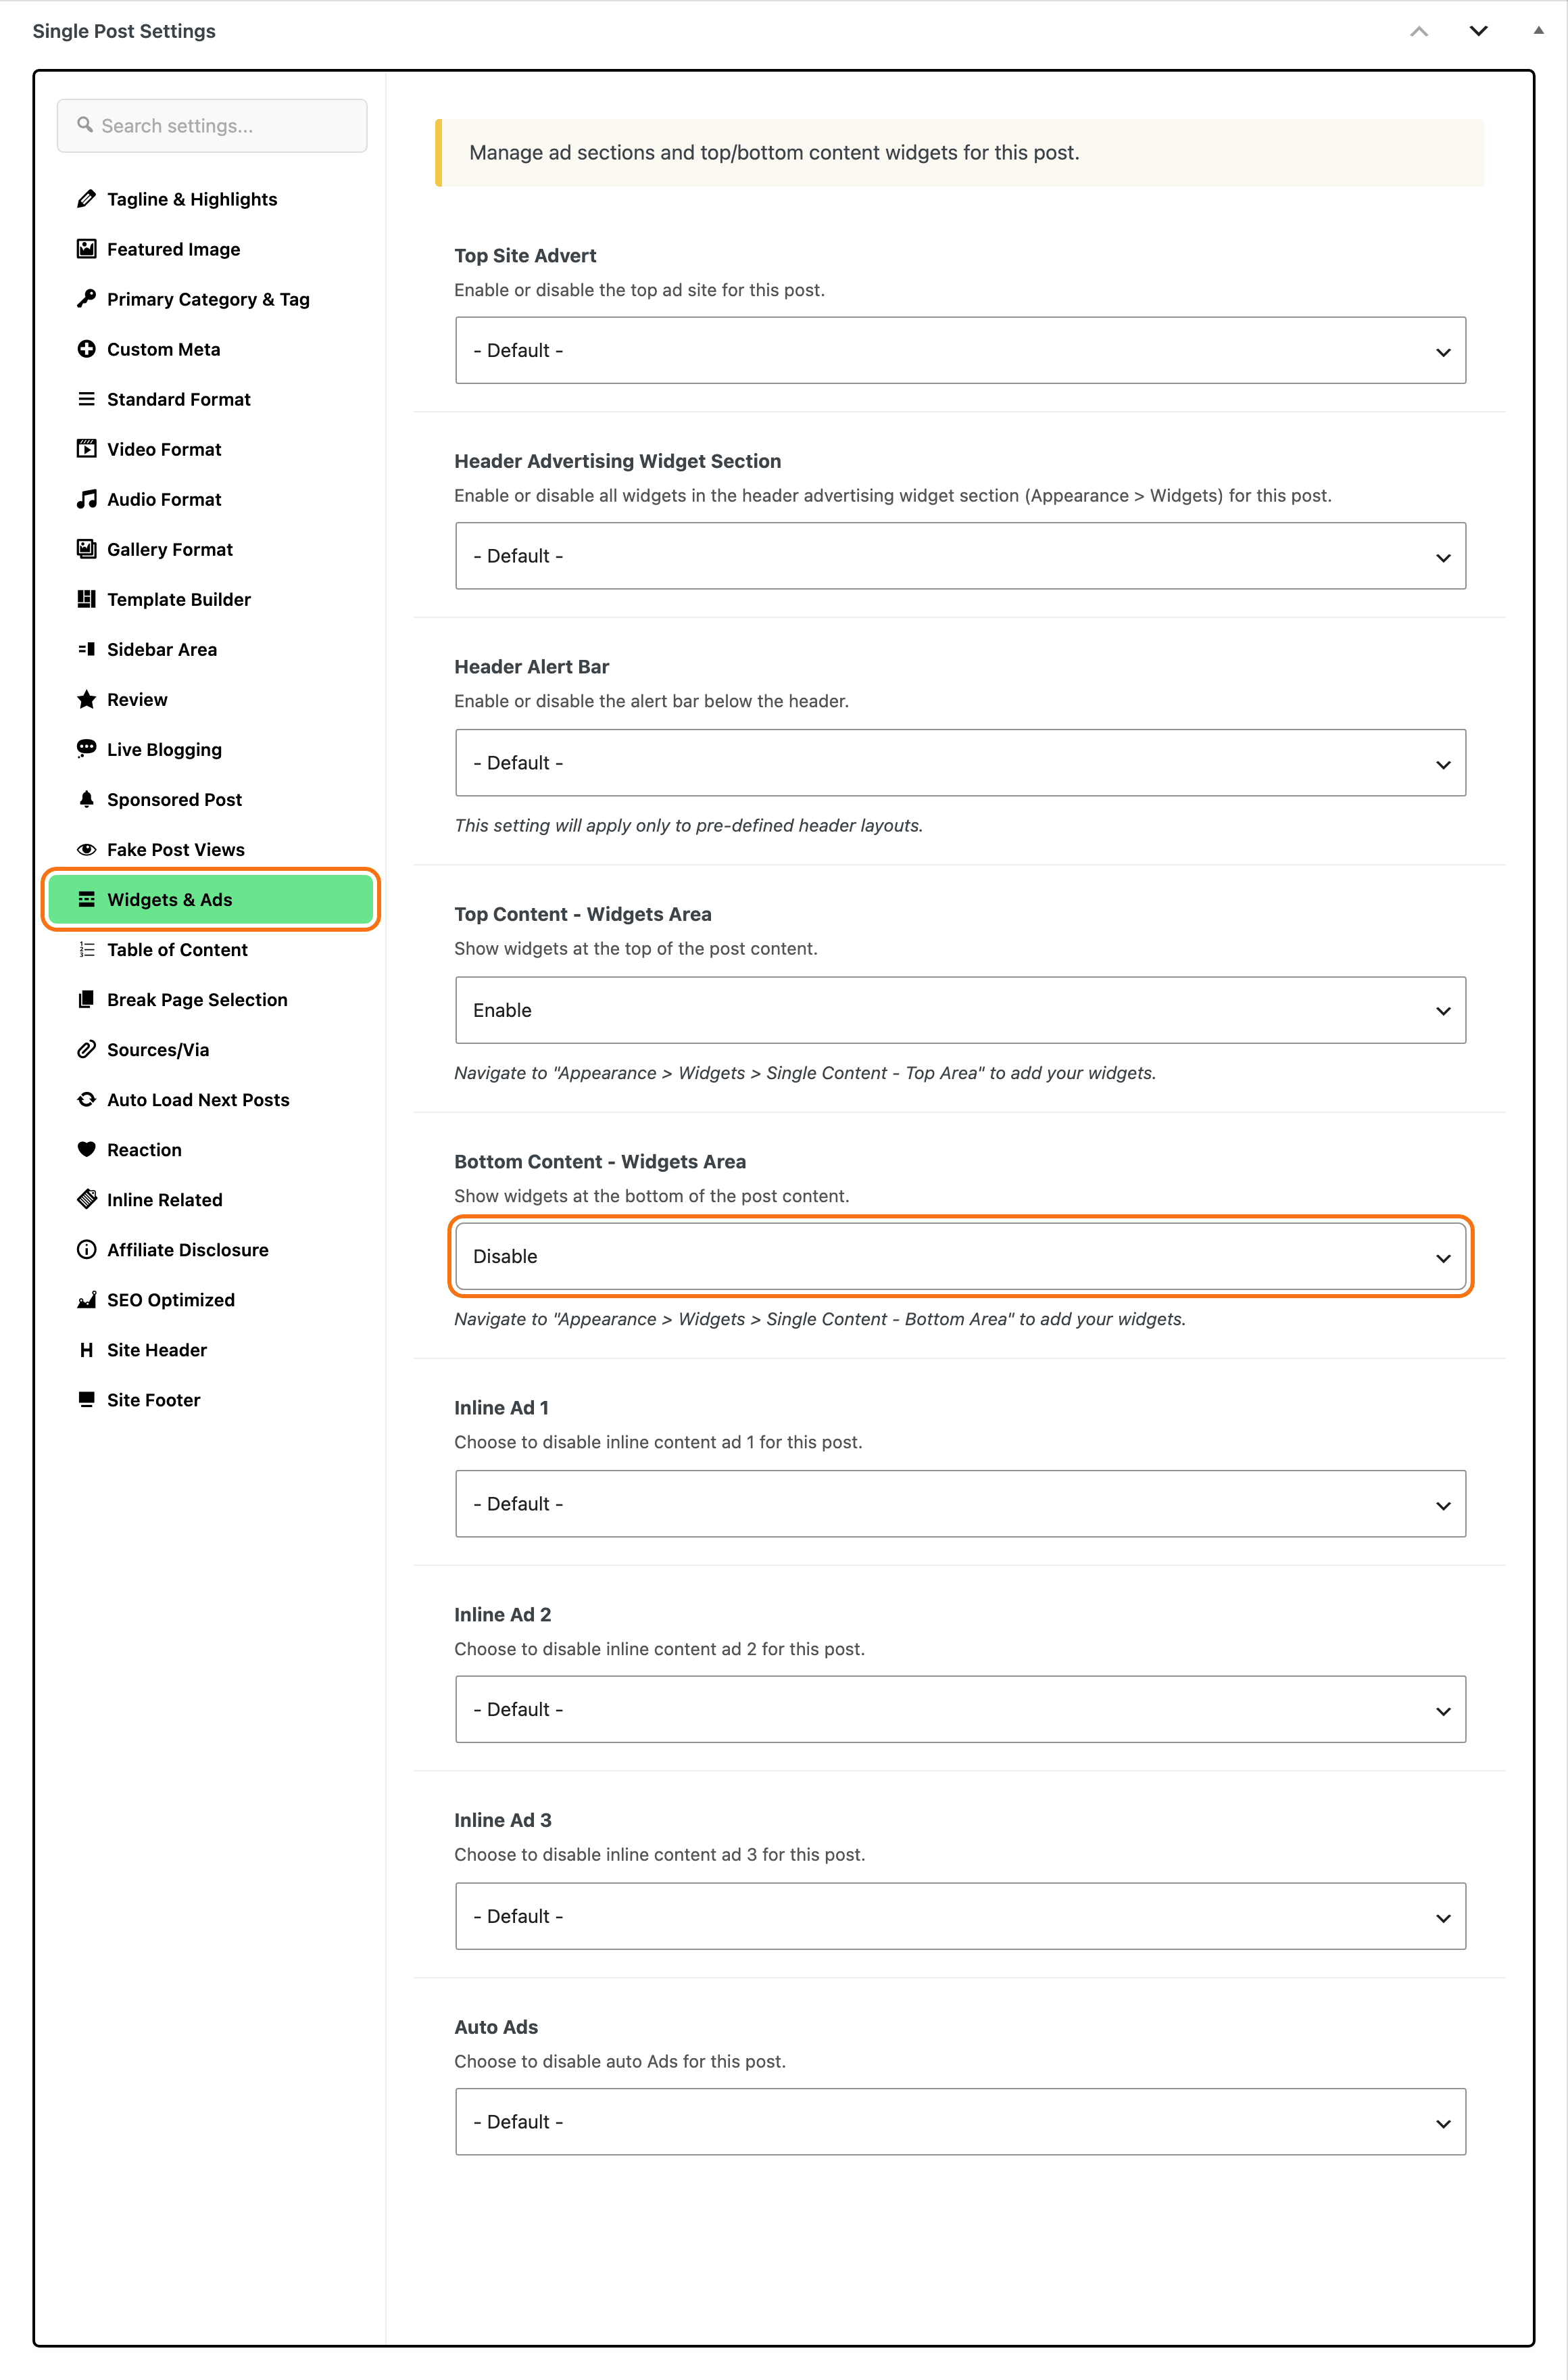The height and width of the screenshot is (2380, 1568).
Task: Move Single Post Settings panel down
Action: coord(1479,31)
